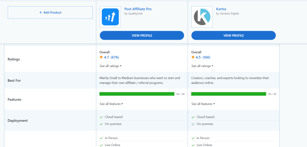Click Kartra's In Person checkmark icon

(193, 138)
